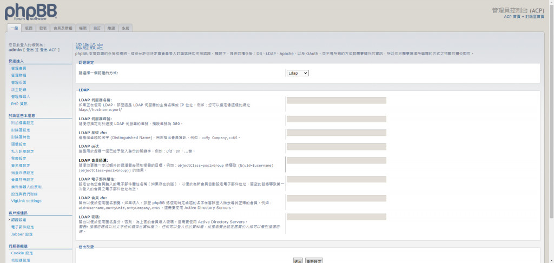
Task: Click the 重新設定 reset button
Action: [x=314, y=261]
